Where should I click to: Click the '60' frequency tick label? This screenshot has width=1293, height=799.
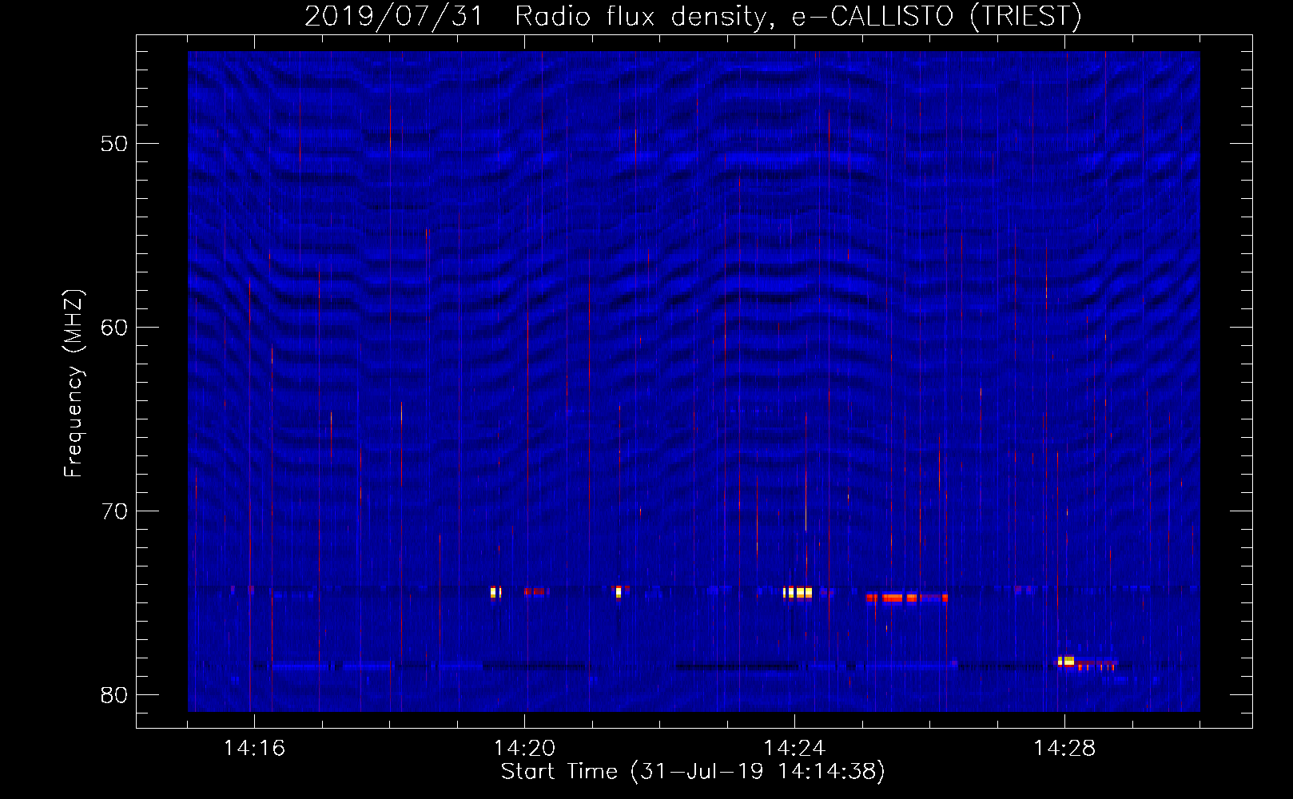tap(114, 328)
